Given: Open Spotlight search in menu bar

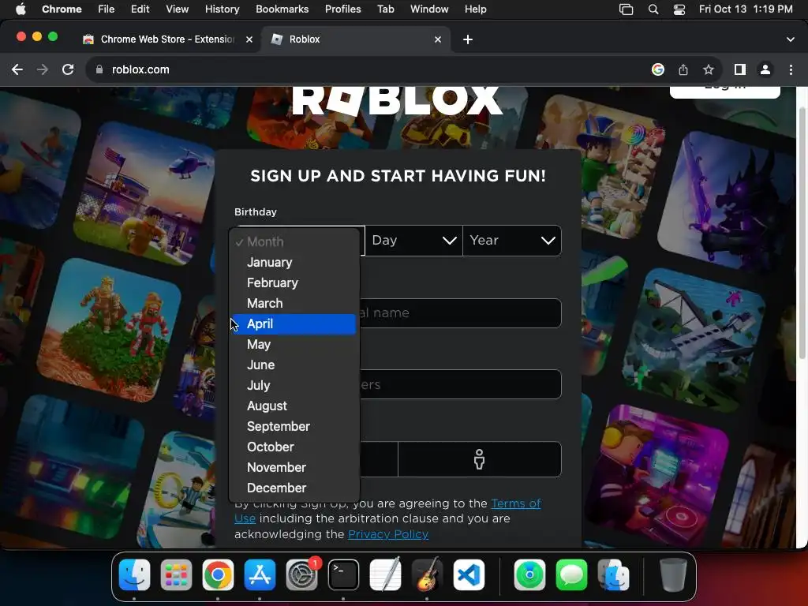Looking at the screenshot, I should (x=653, y=9).
